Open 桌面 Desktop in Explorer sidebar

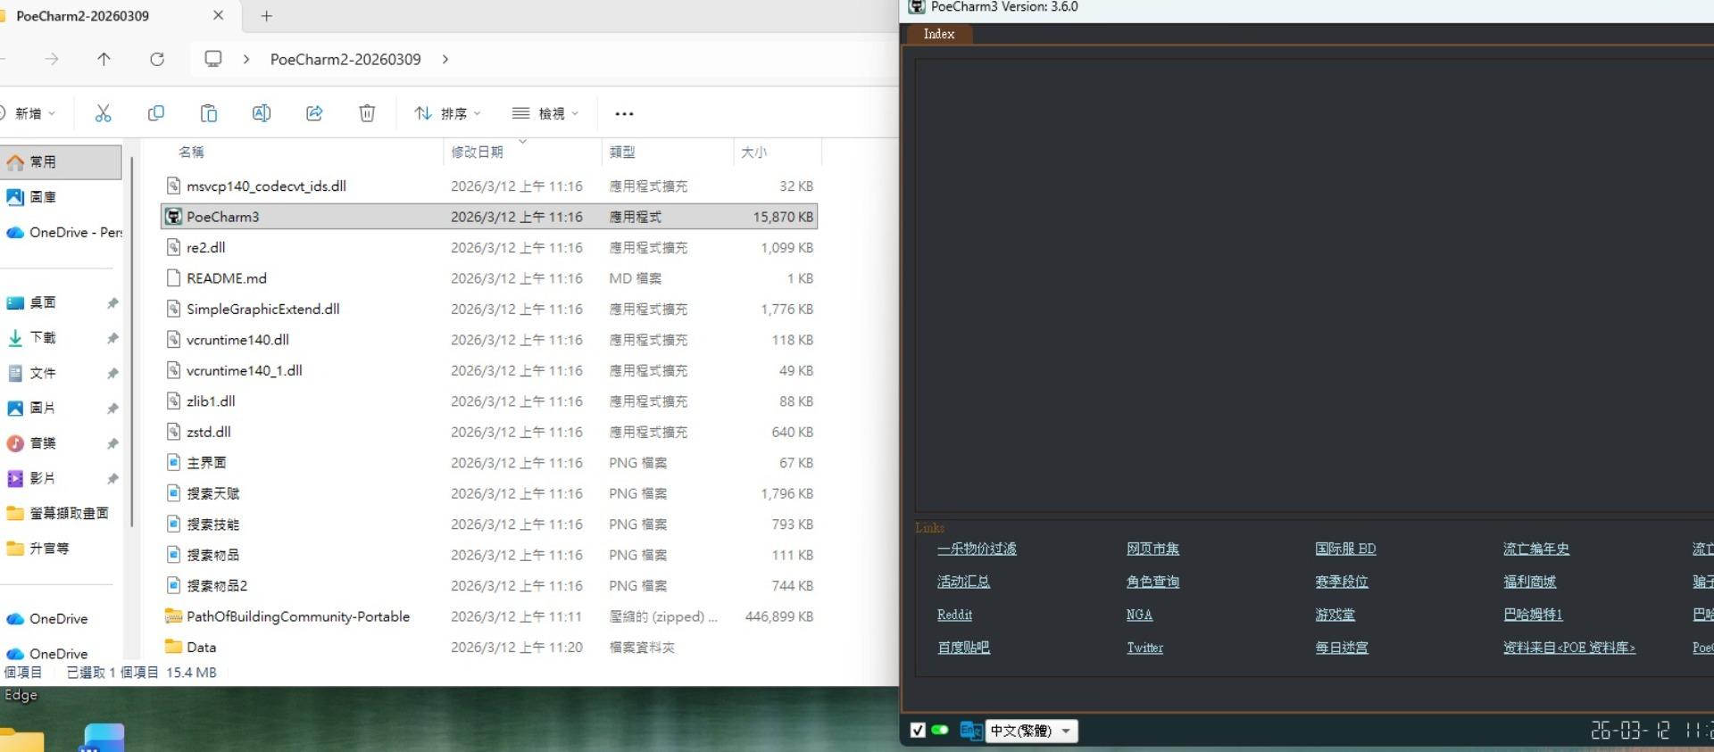click(61, 303)
